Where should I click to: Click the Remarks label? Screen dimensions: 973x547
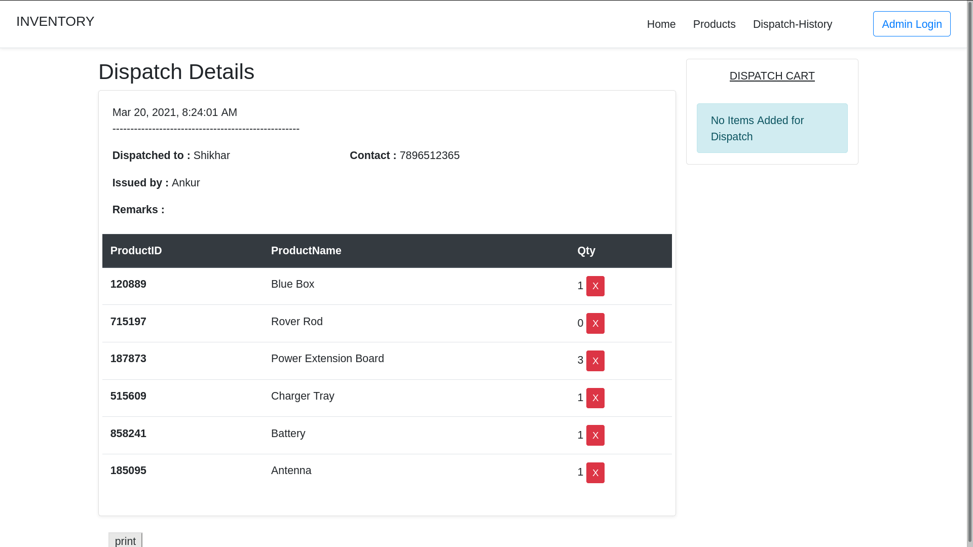point(138,210)
